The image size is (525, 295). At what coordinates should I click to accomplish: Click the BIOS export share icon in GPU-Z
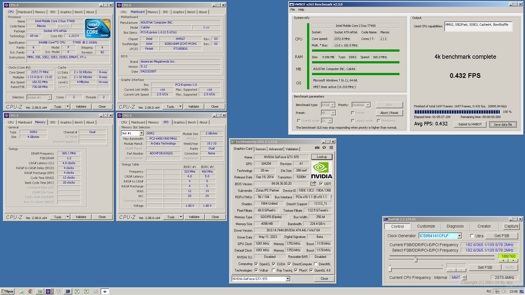pyautogui.click(x=313, y=184)
